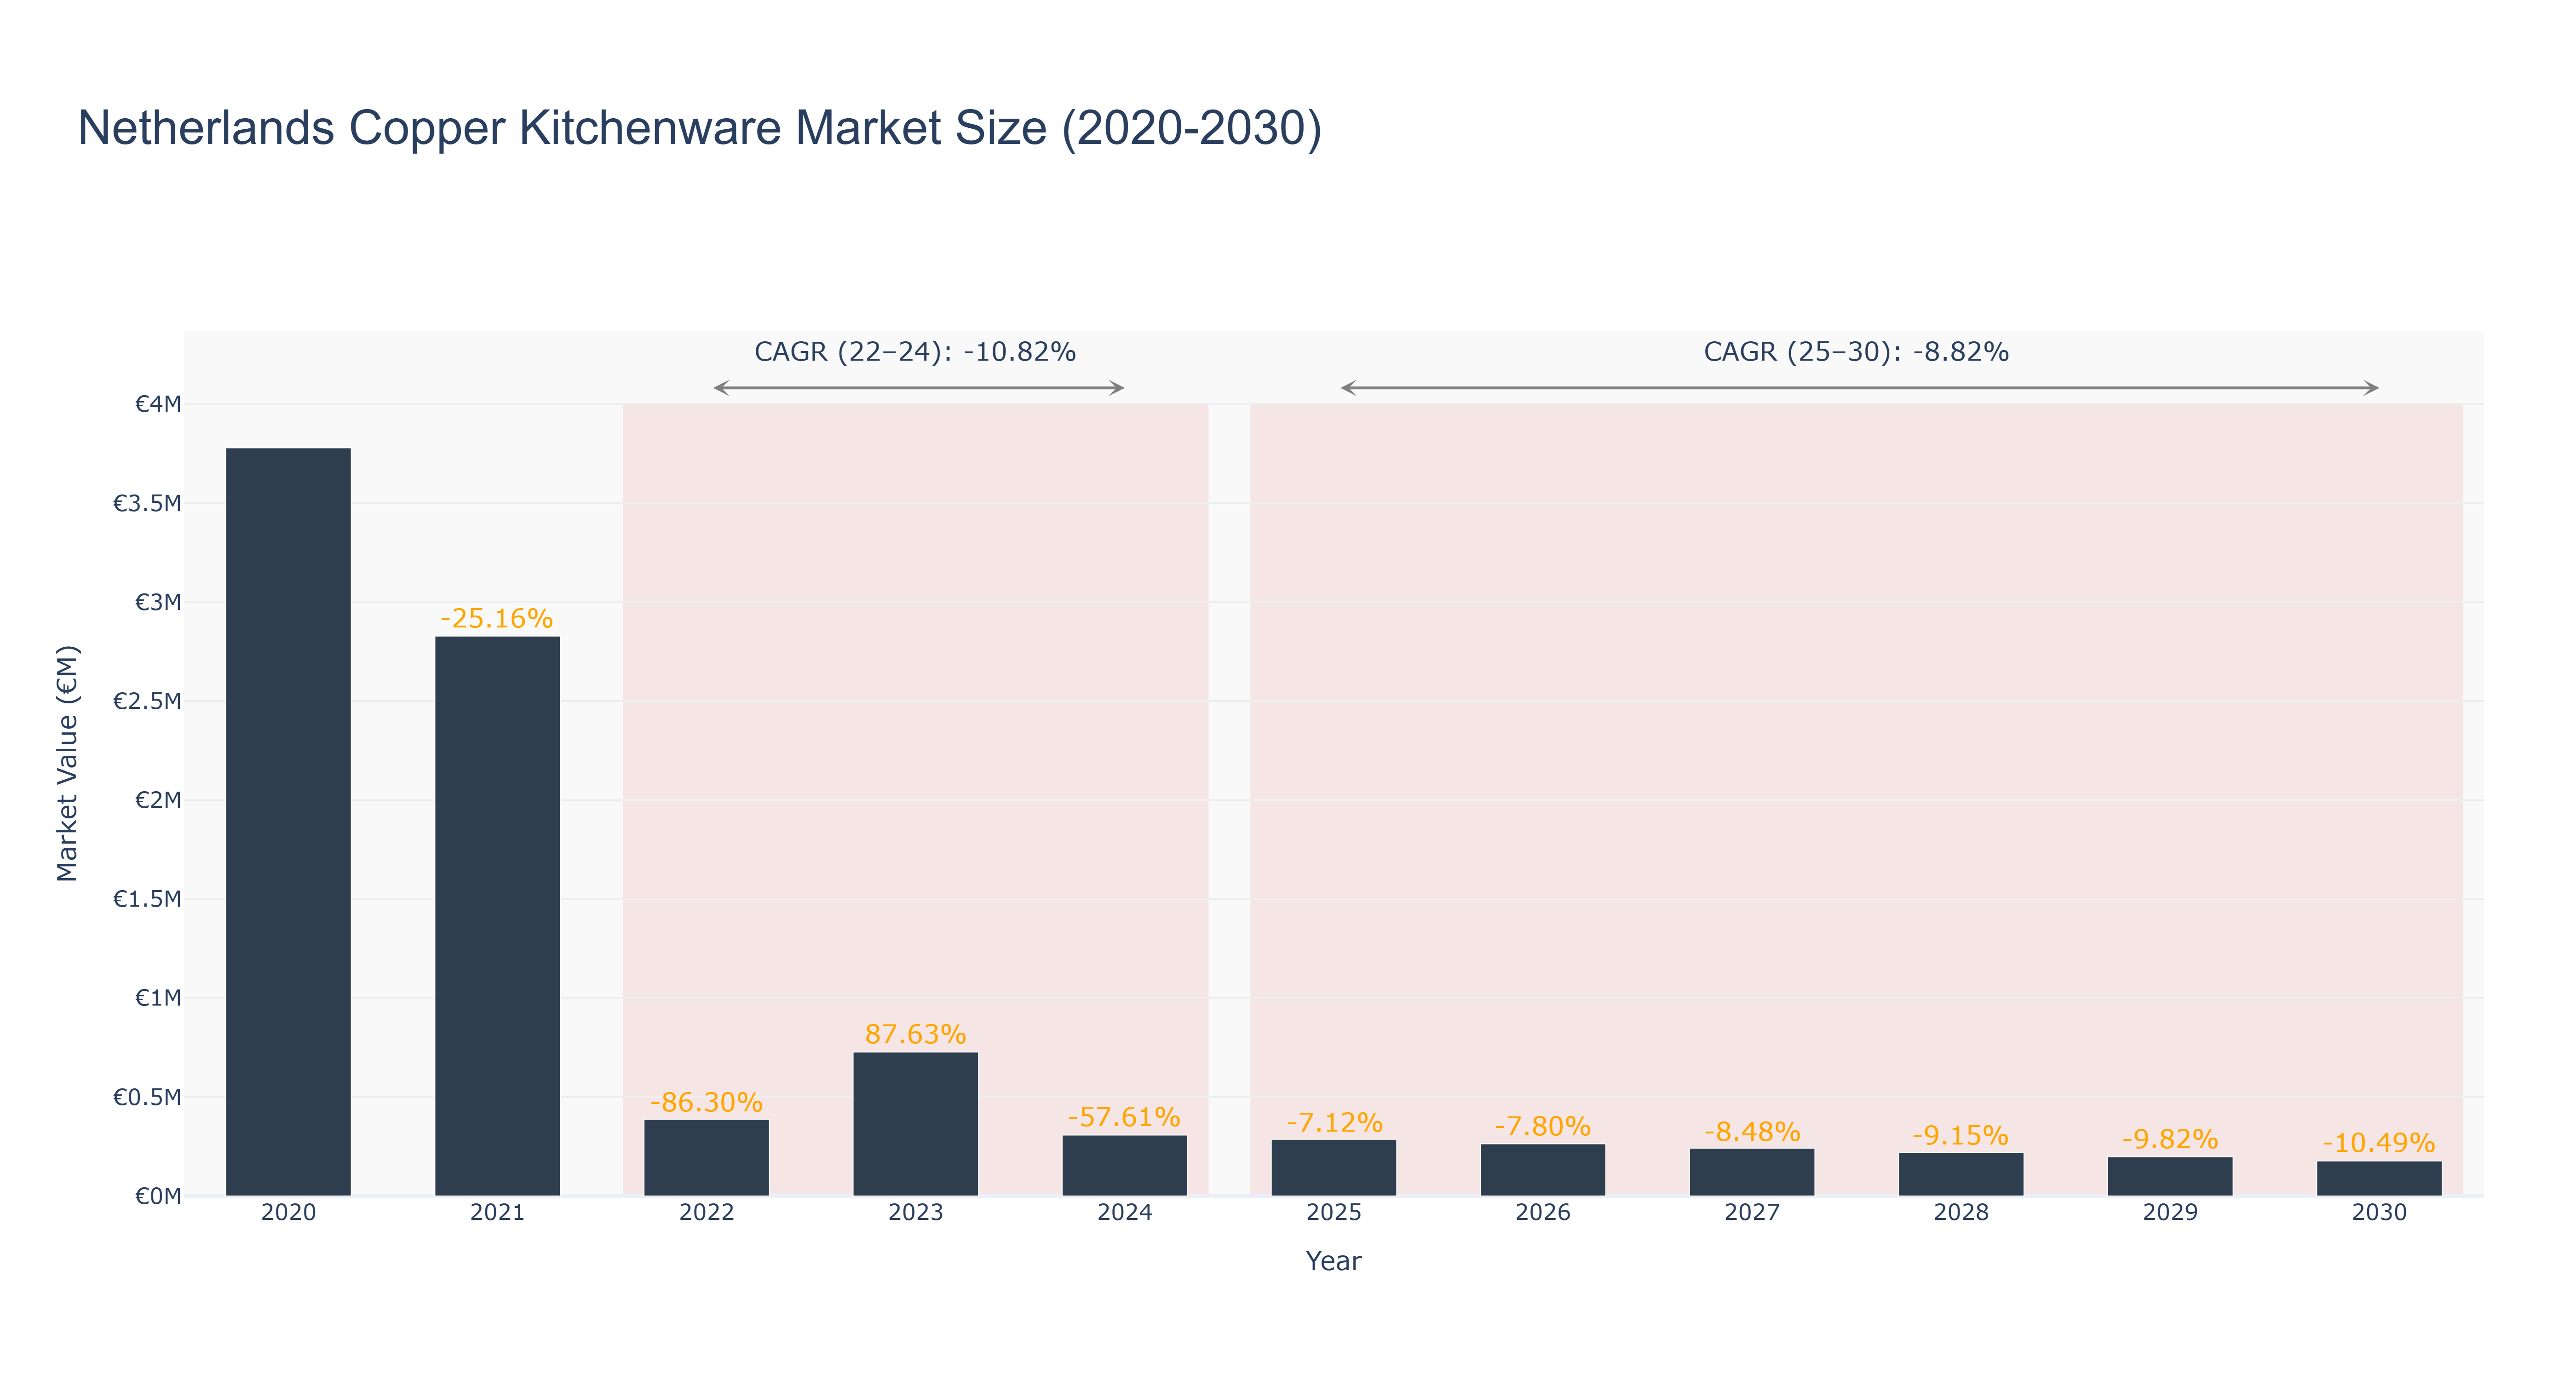Click the 2027 bar
Image resolution: width=2576 pixels, height=1380 pixels.
(x=1752, y=1172)
